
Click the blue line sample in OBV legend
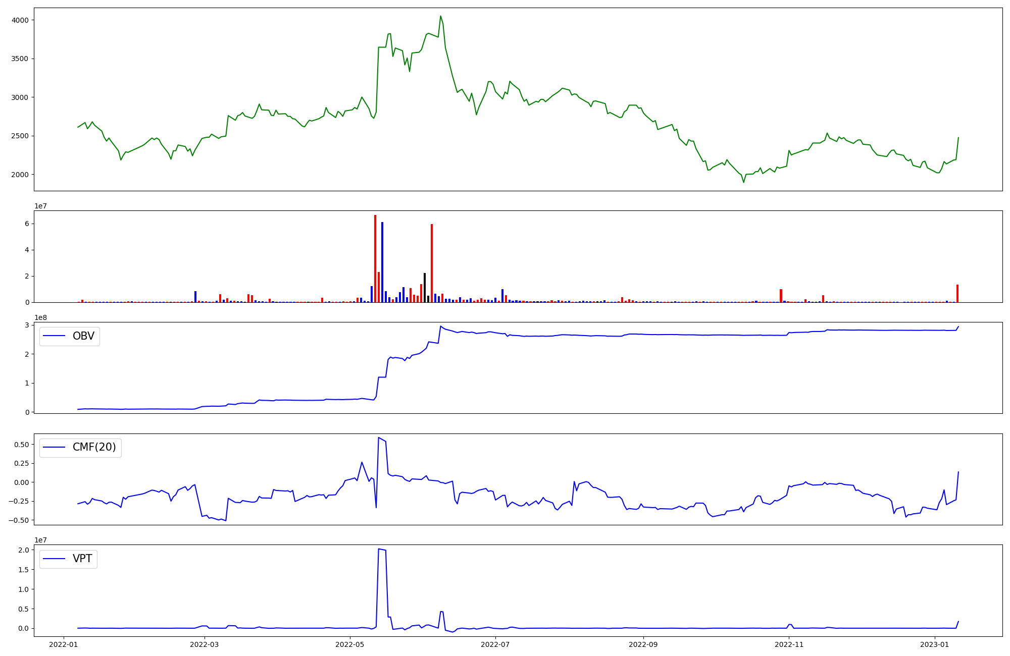pos(55,336)
